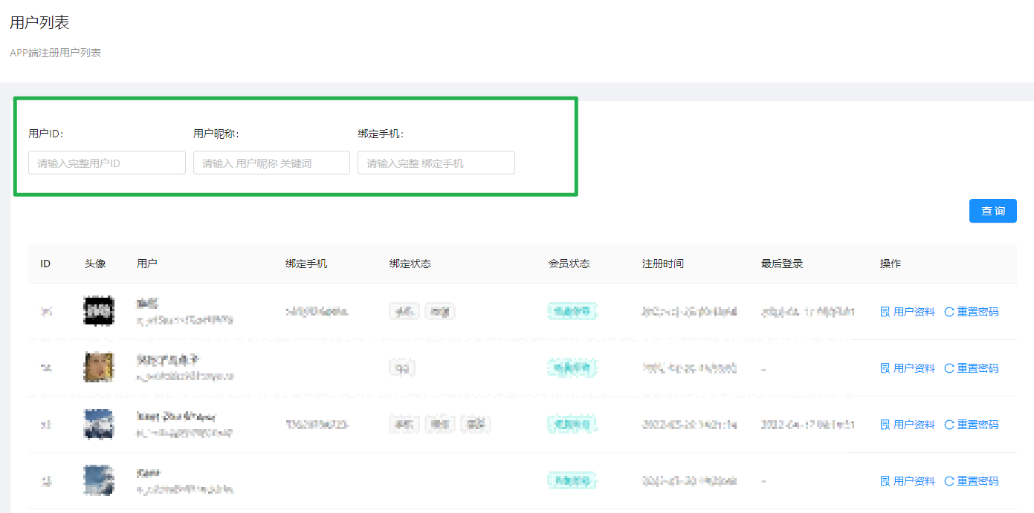Select the third row avatar thumbnail

[99, 424]
